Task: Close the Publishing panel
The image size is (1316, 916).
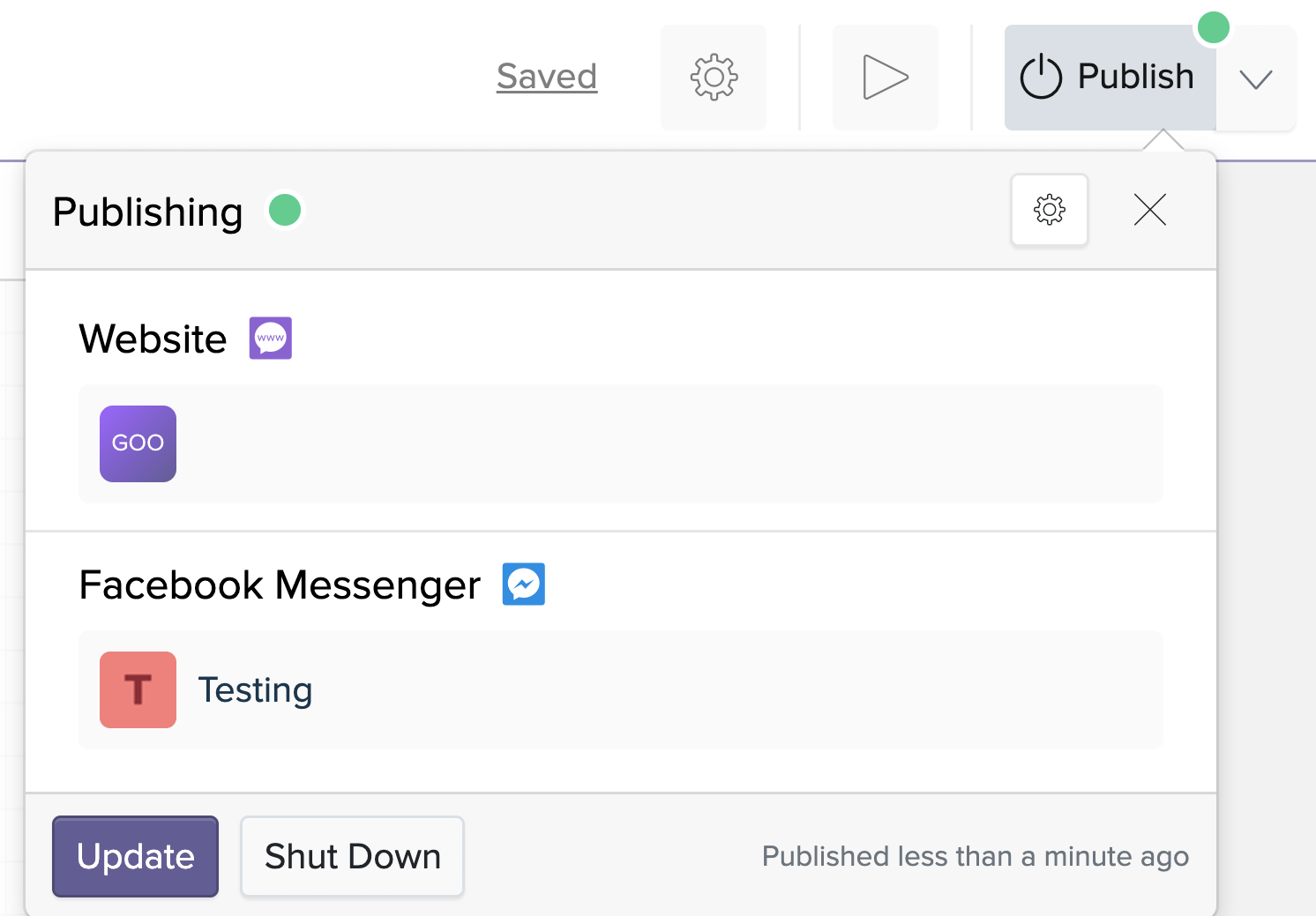Action: 1150,210
